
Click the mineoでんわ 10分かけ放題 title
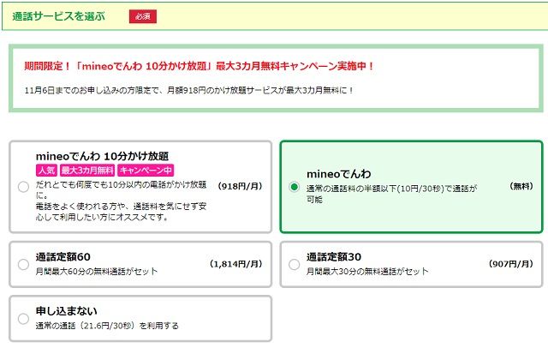click(x=102, y=156)
